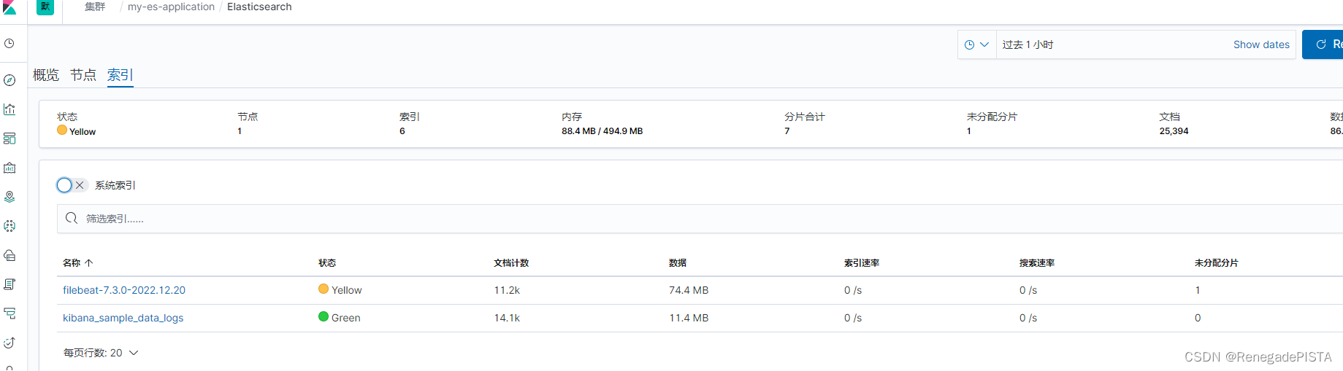Click the 74.4 MB data cell

point(689,290)
